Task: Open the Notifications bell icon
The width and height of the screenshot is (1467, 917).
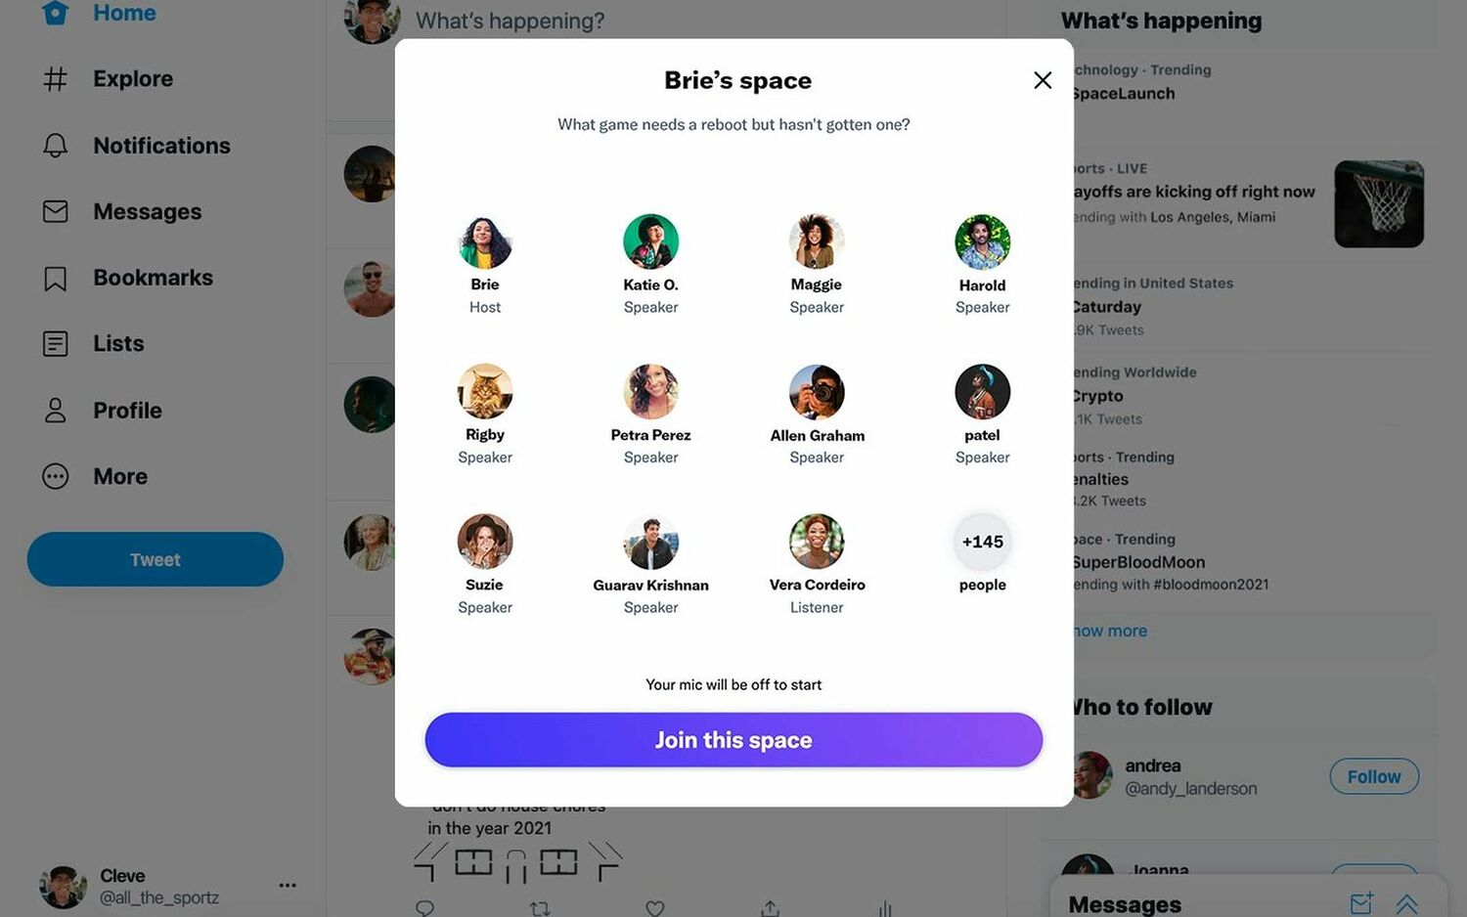Action: [x=56, y=146]
